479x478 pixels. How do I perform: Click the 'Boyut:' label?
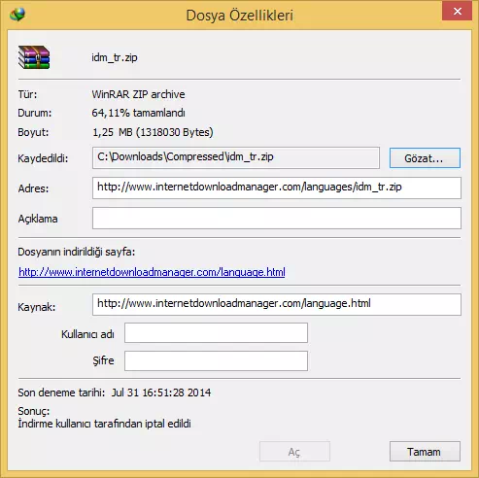tap(33, 132)
